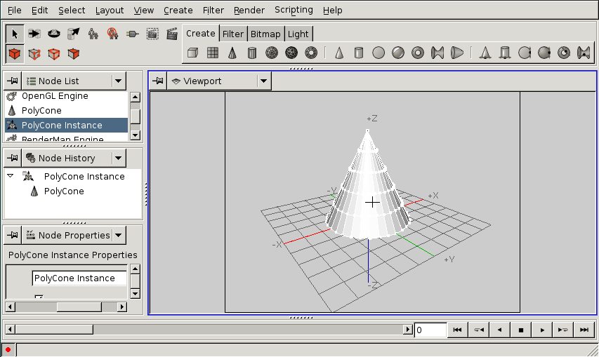599x357 pixels.
Task: Open the Render menu
Action: (x=249, y=10)
